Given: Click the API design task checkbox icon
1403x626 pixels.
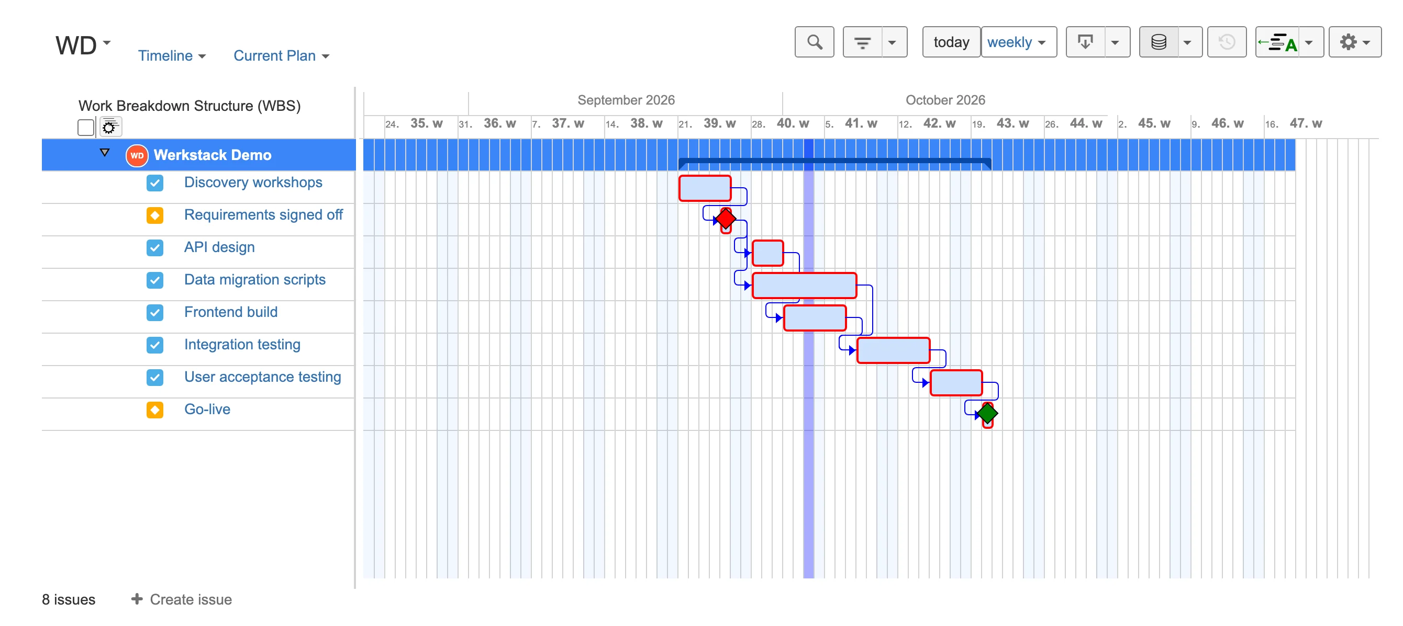Looking at the screenshot, I should click(154, 247).
